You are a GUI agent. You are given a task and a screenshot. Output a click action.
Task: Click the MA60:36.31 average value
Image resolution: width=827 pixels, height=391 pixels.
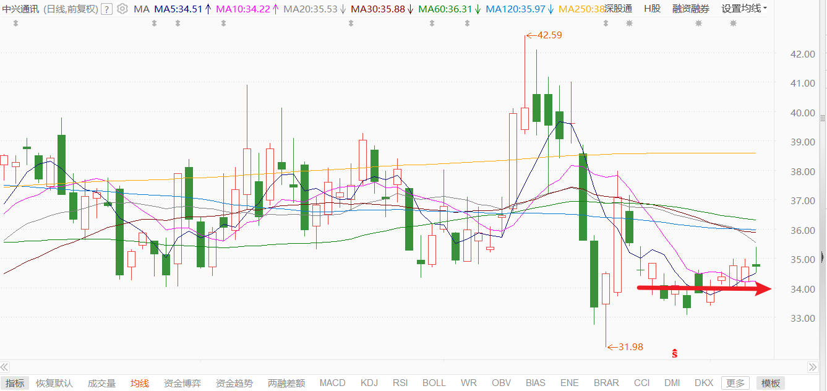click(x=445, y=9)
